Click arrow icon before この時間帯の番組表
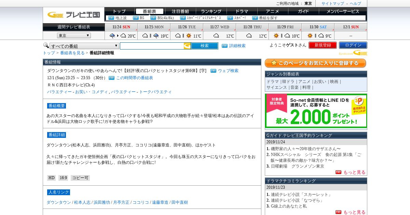Image resolution: width=410 pixels, height=215 pixels. coord(111,78)
